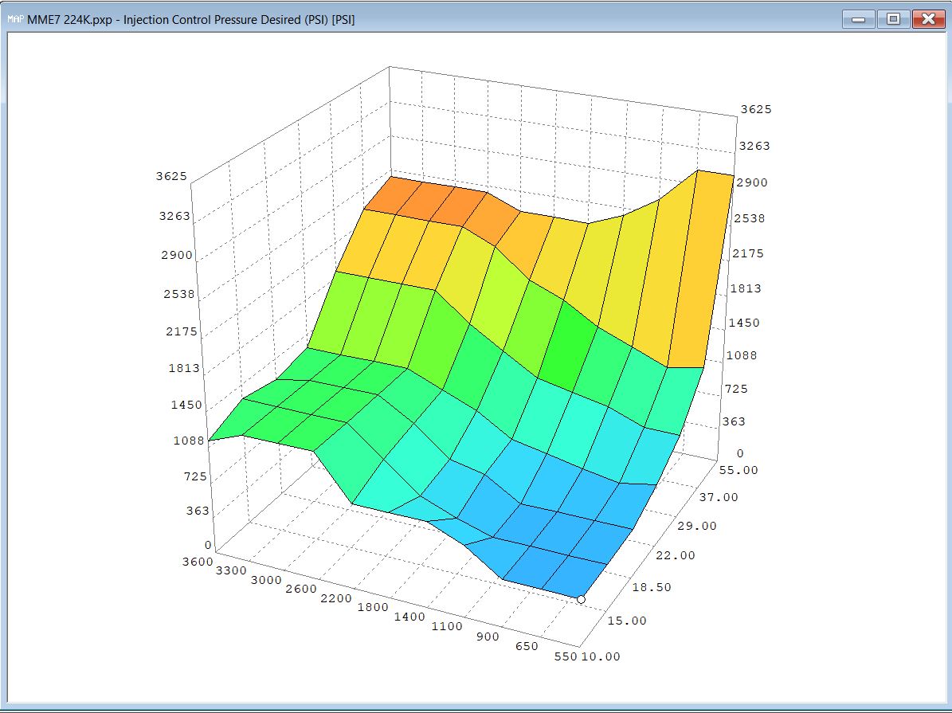Viewport: 952px width, 713px height.
Task: Click the 0 tick label on the left axis
Action: click(x=207, y=545)
